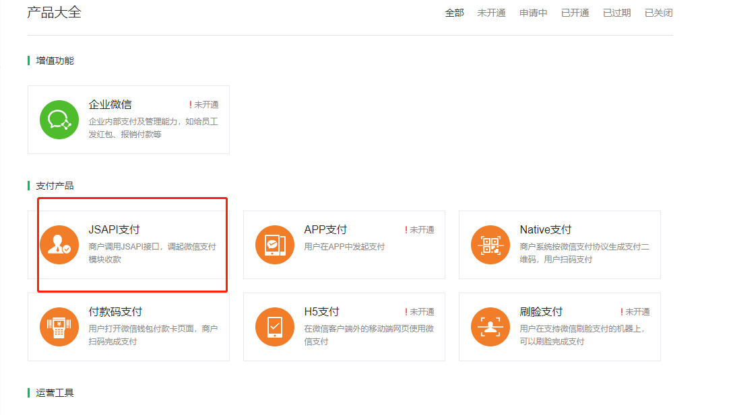Click the 支付产品 section heading
Screen dimensions: 731x415
coord(55,186)
